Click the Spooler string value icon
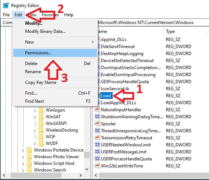Viewport: 209px width, 180px height. [x=97, y=123]
